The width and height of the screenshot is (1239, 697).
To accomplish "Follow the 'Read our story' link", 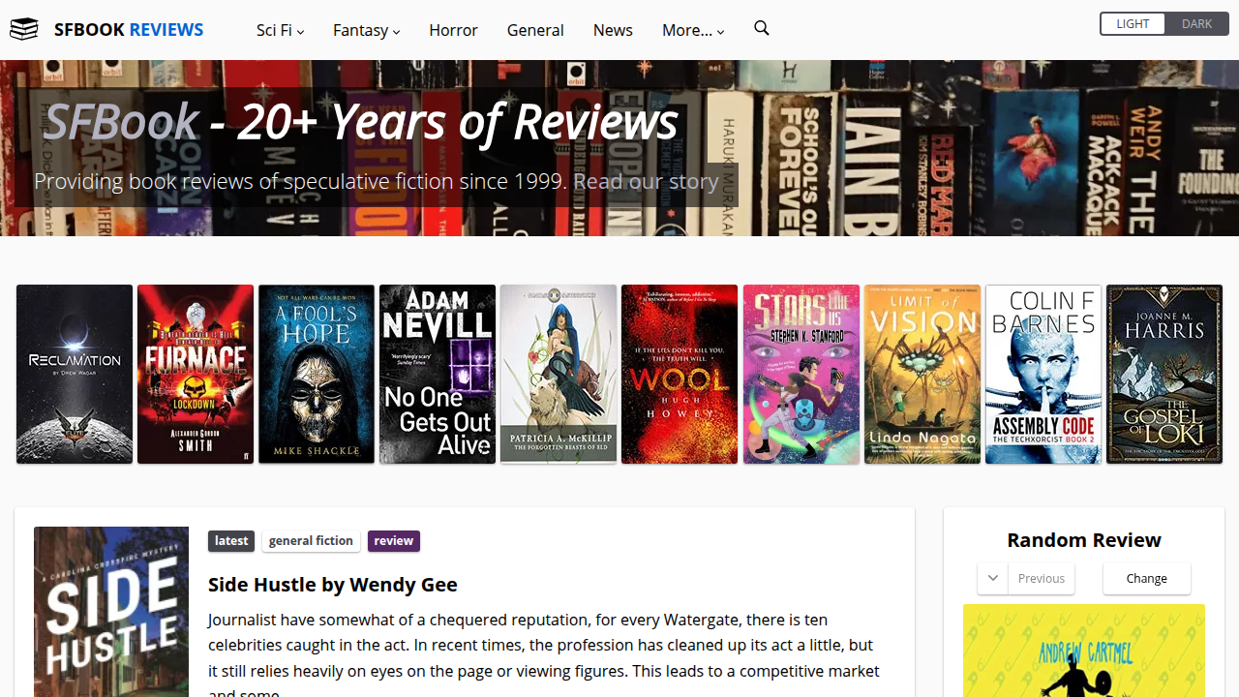I will (x=646, y=181).
